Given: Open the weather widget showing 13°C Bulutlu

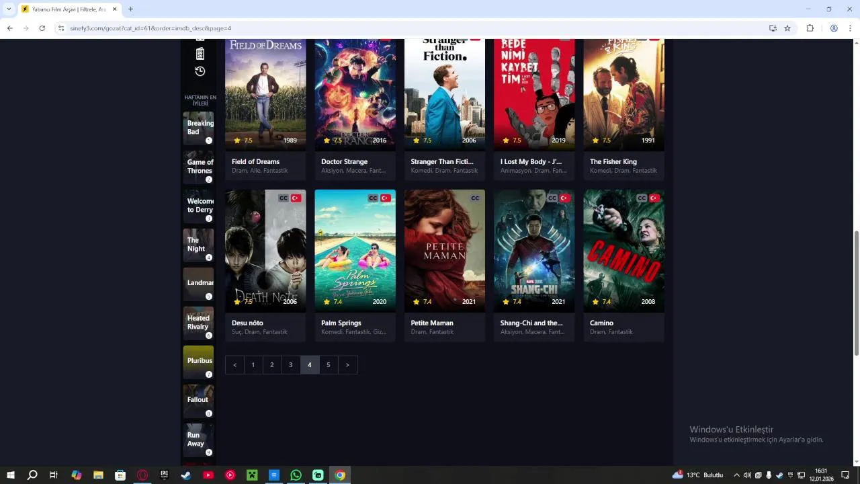Looking at the screenshot, I should pyautogui.click(x=698, y=475).
